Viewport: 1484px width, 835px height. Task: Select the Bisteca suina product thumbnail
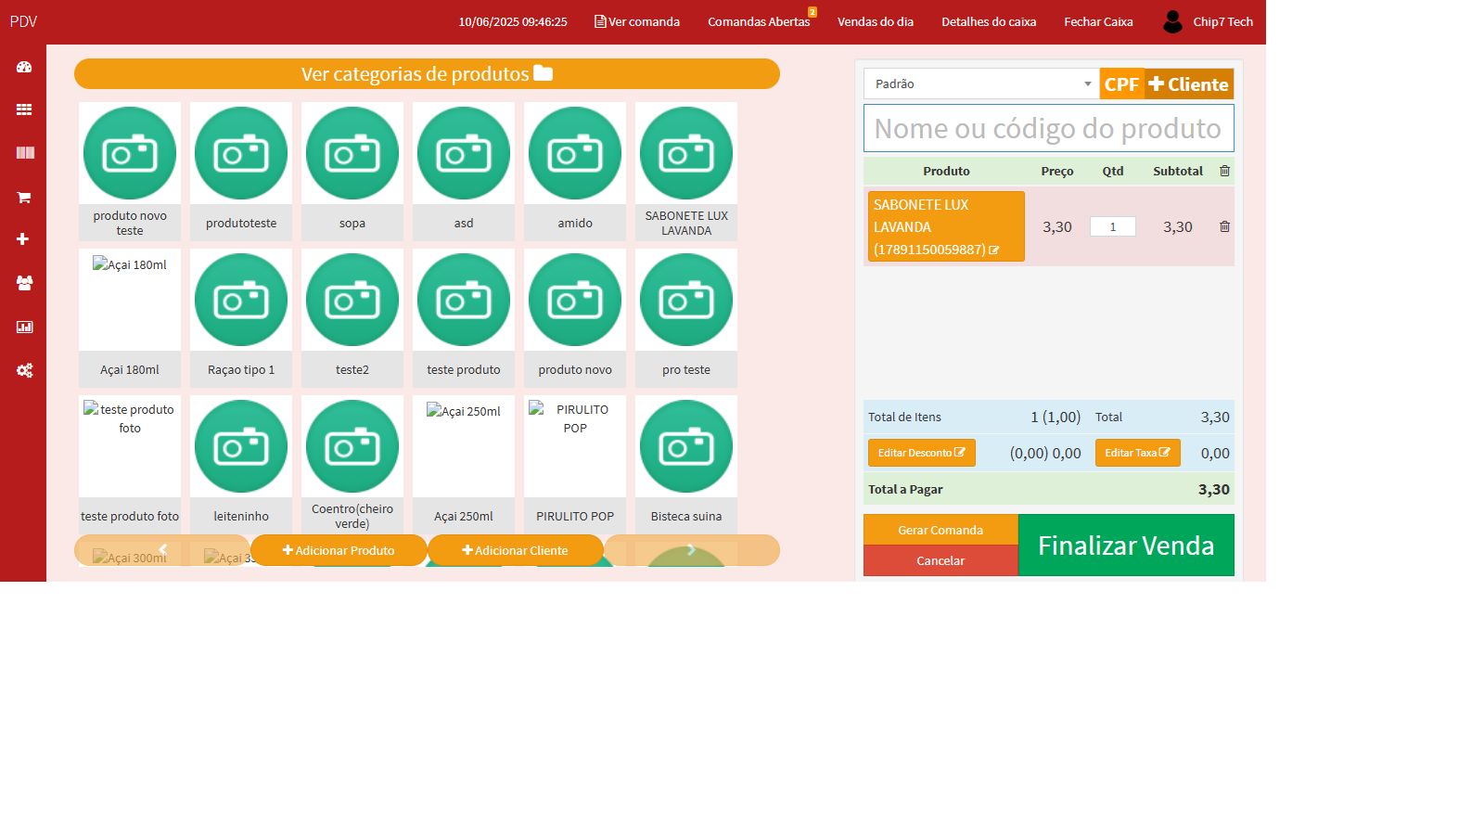[x=686, y=446]
